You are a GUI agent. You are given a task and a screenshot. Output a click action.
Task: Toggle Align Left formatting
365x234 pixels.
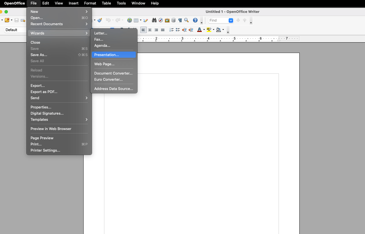[x=143, y=30]
